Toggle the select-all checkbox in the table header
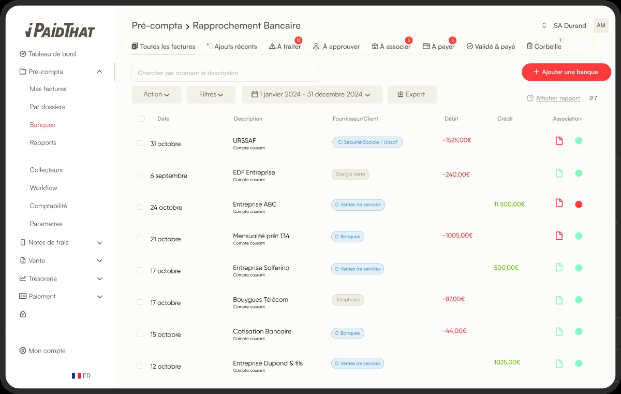621x394 pixels. coord(142,119)
